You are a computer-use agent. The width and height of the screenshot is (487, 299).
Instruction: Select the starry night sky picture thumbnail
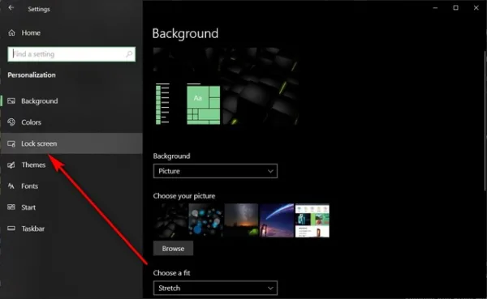(x=241, y=220)
